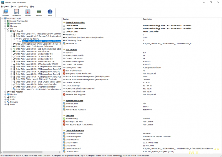The width and height of the screenshot is (222, 157).
Task: Select the Maxio Technology MAP1202 tree item
Action: click(41, 41)
